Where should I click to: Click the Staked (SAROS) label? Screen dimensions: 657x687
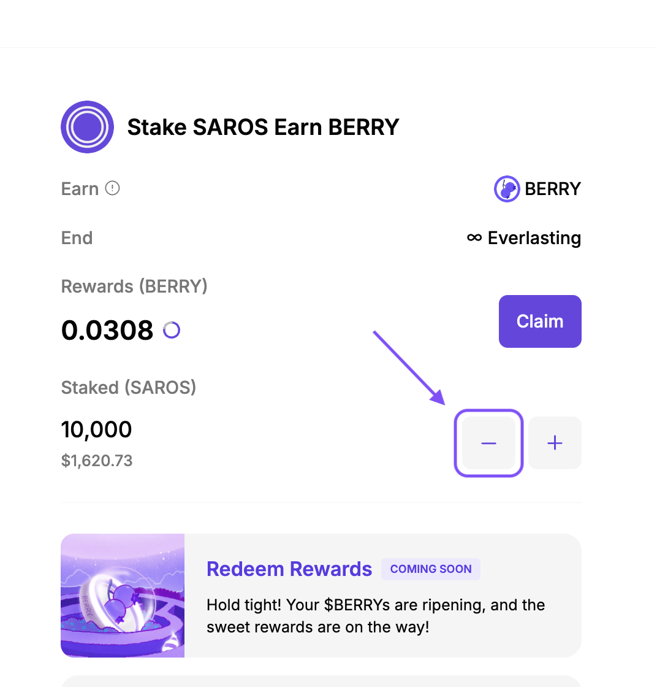[129, 388]
